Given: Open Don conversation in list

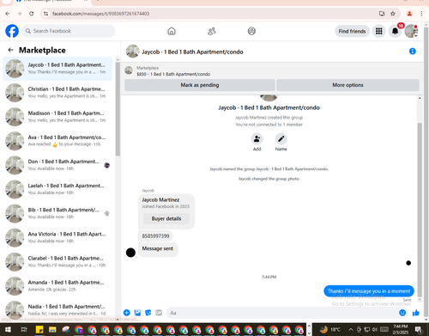Looking at the screenshot, I should coord(57,165).
